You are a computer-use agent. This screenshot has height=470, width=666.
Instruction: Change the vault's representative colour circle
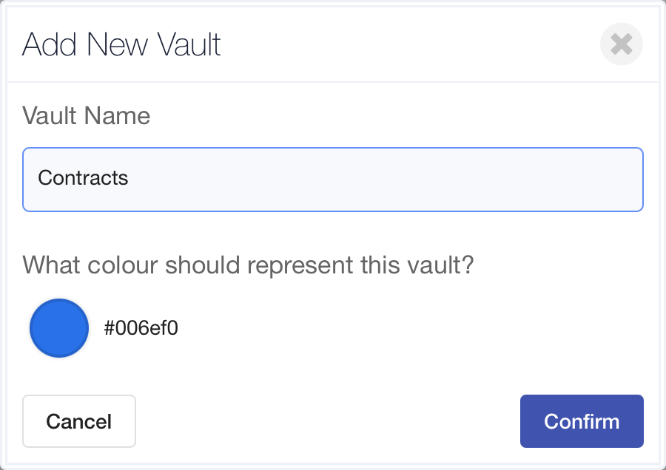click(59, 328)
